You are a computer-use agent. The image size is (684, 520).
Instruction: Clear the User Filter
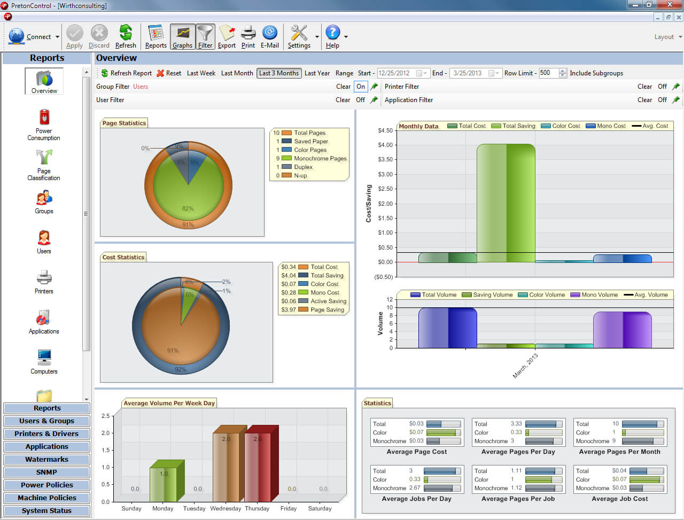[x=343, y=100]
